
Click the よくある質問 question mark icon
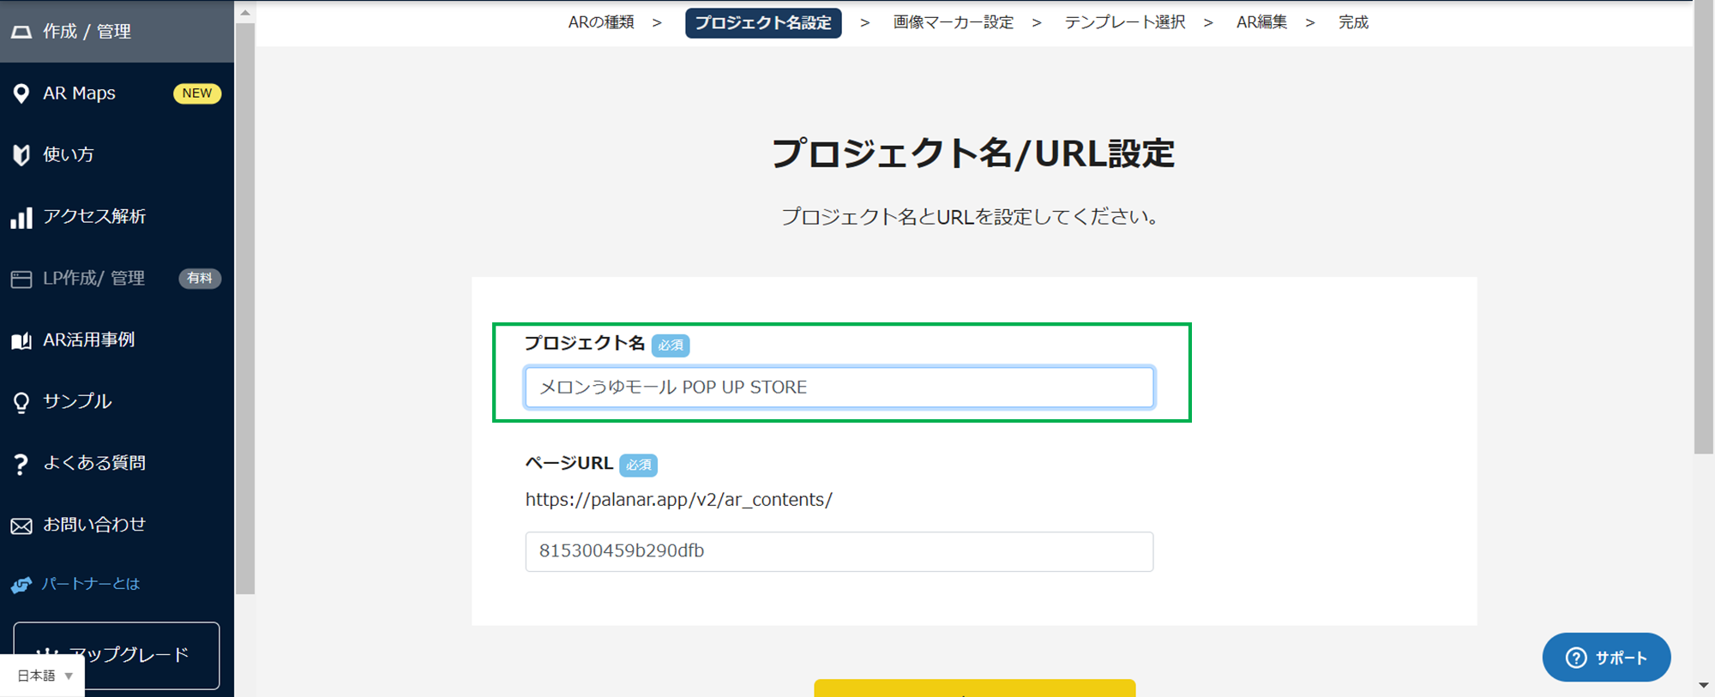[21, 464]
